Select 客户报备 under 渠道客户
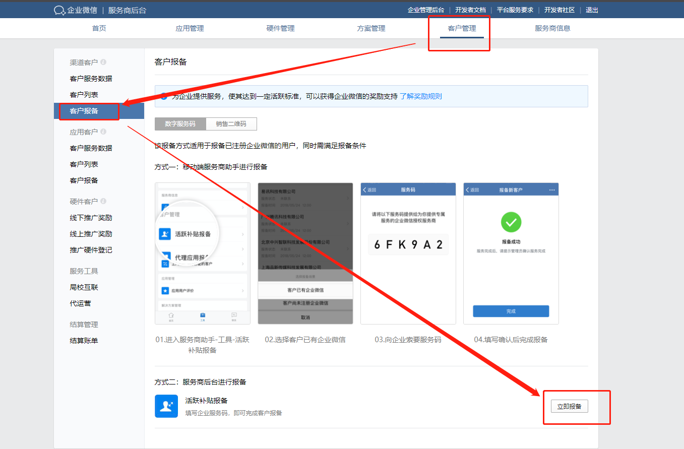Screen dimensions: 684x449 click(x=99, y=111)
